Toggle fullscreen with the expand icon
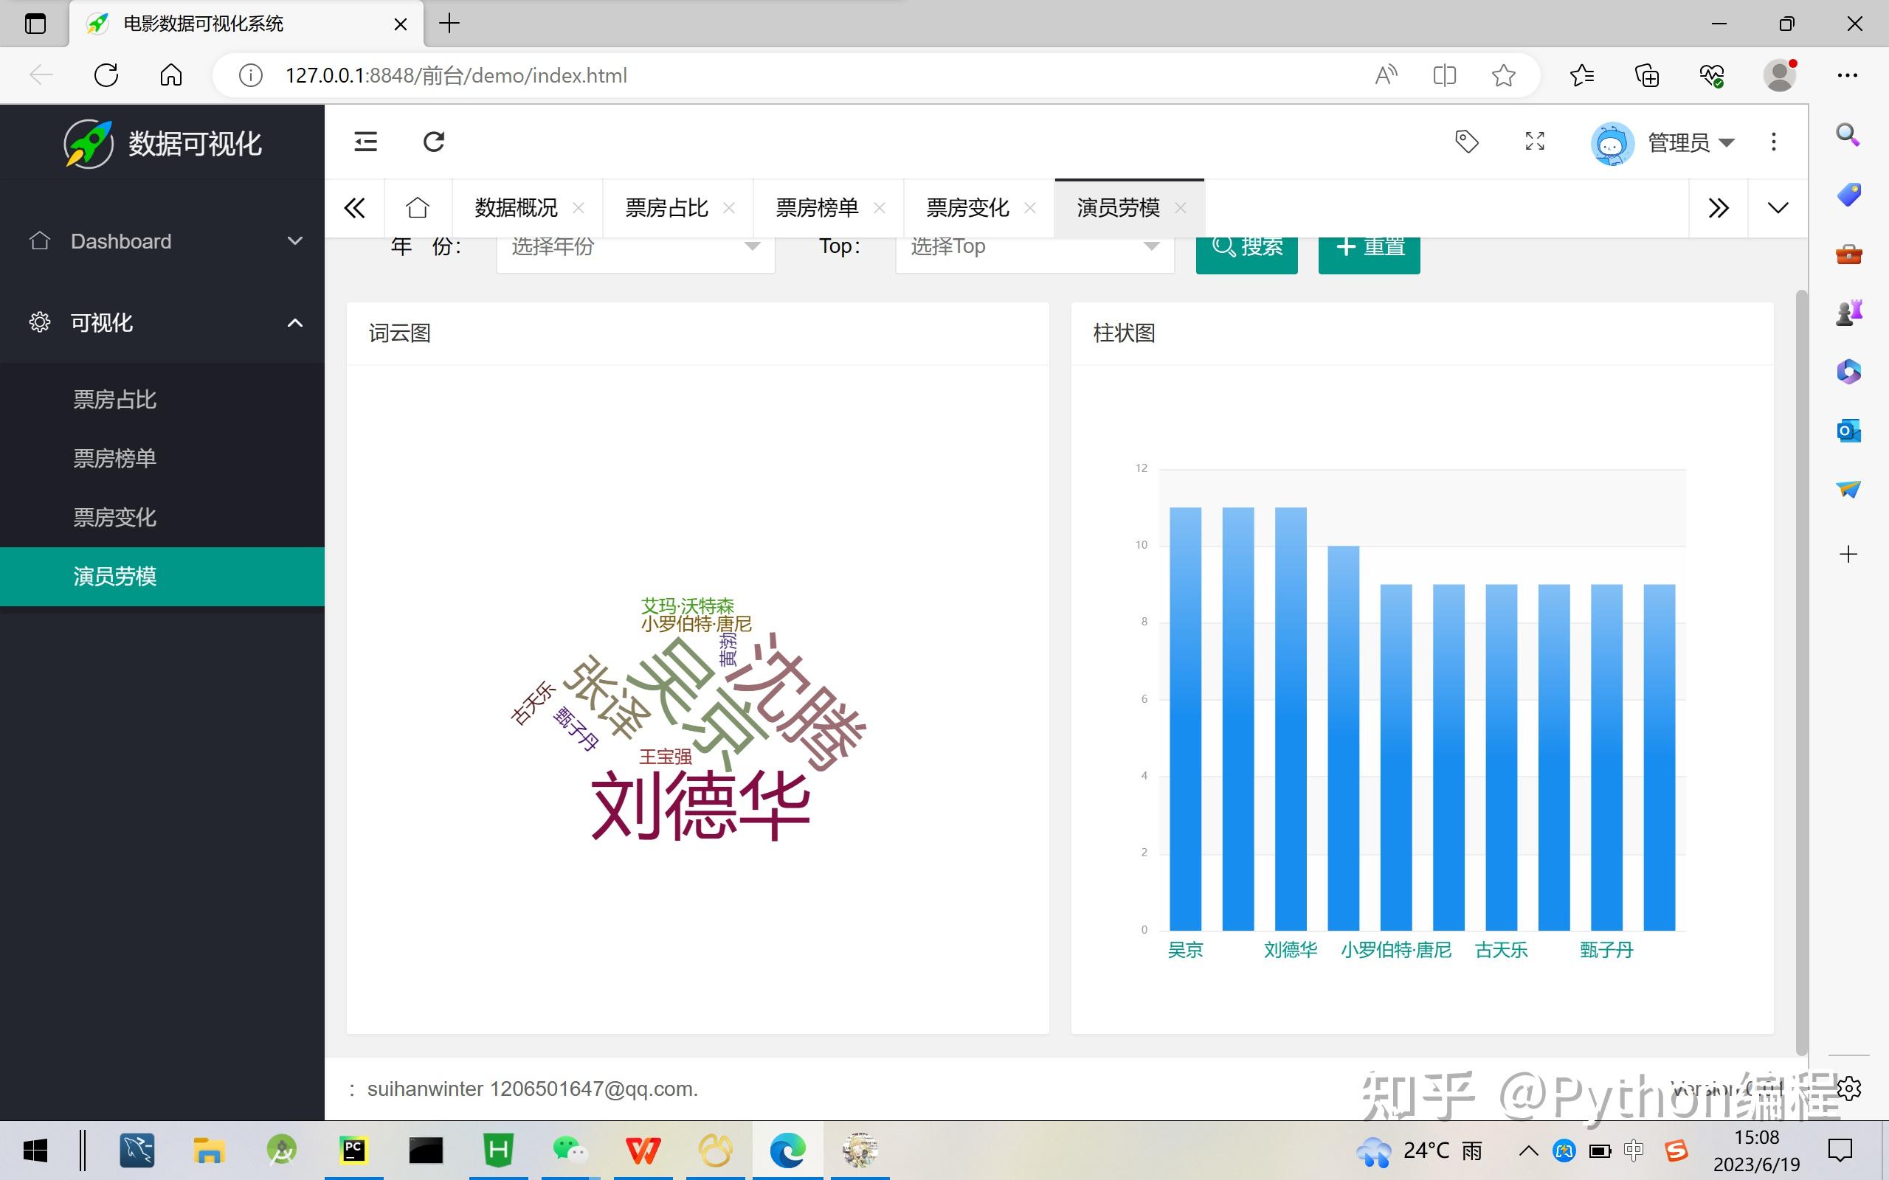 pyautogui.click(x=1535, y=142)
